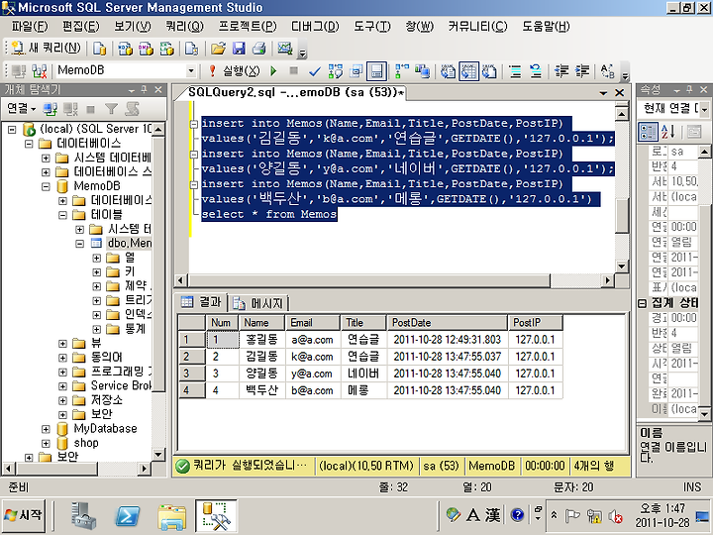The image size is (713, 535).
Task: Select the cell containing 백두산
Action: (x=261, y=390)
